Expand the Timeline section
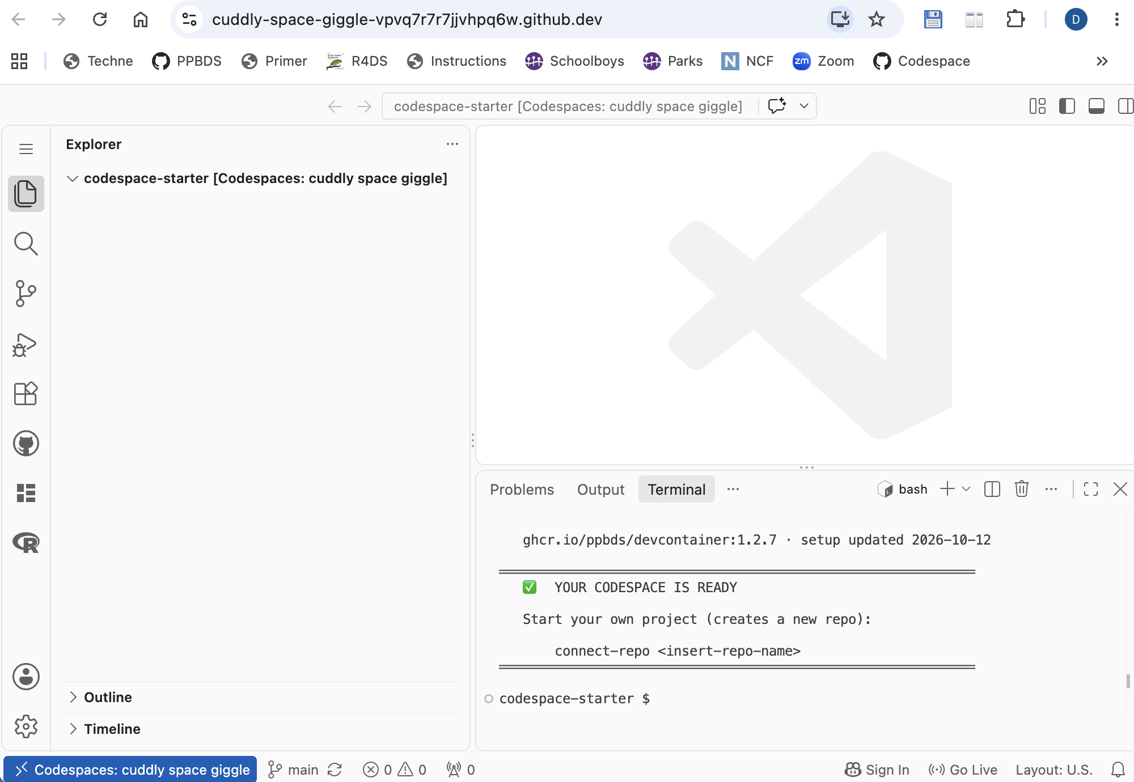This screenshot has width=1134, height=782. click(x=73, y=729)
